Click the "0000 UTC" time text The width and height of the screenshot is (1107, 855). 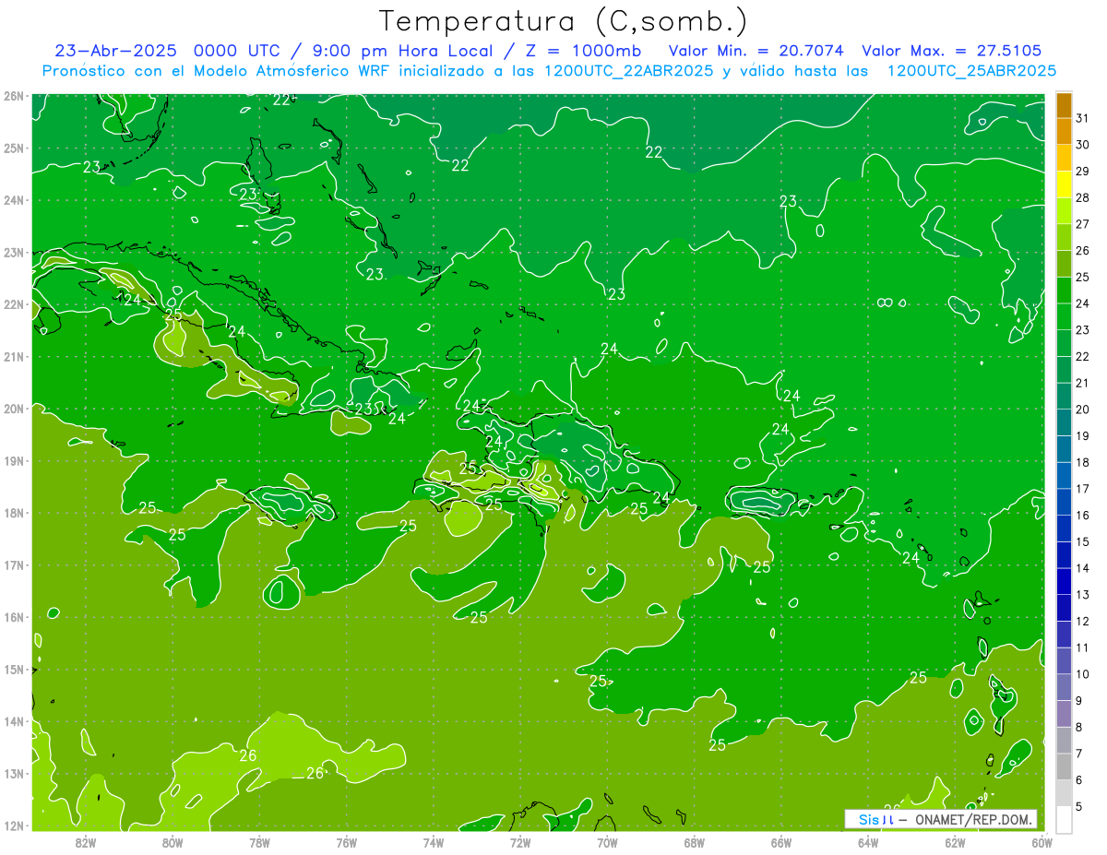pos(236,51)
